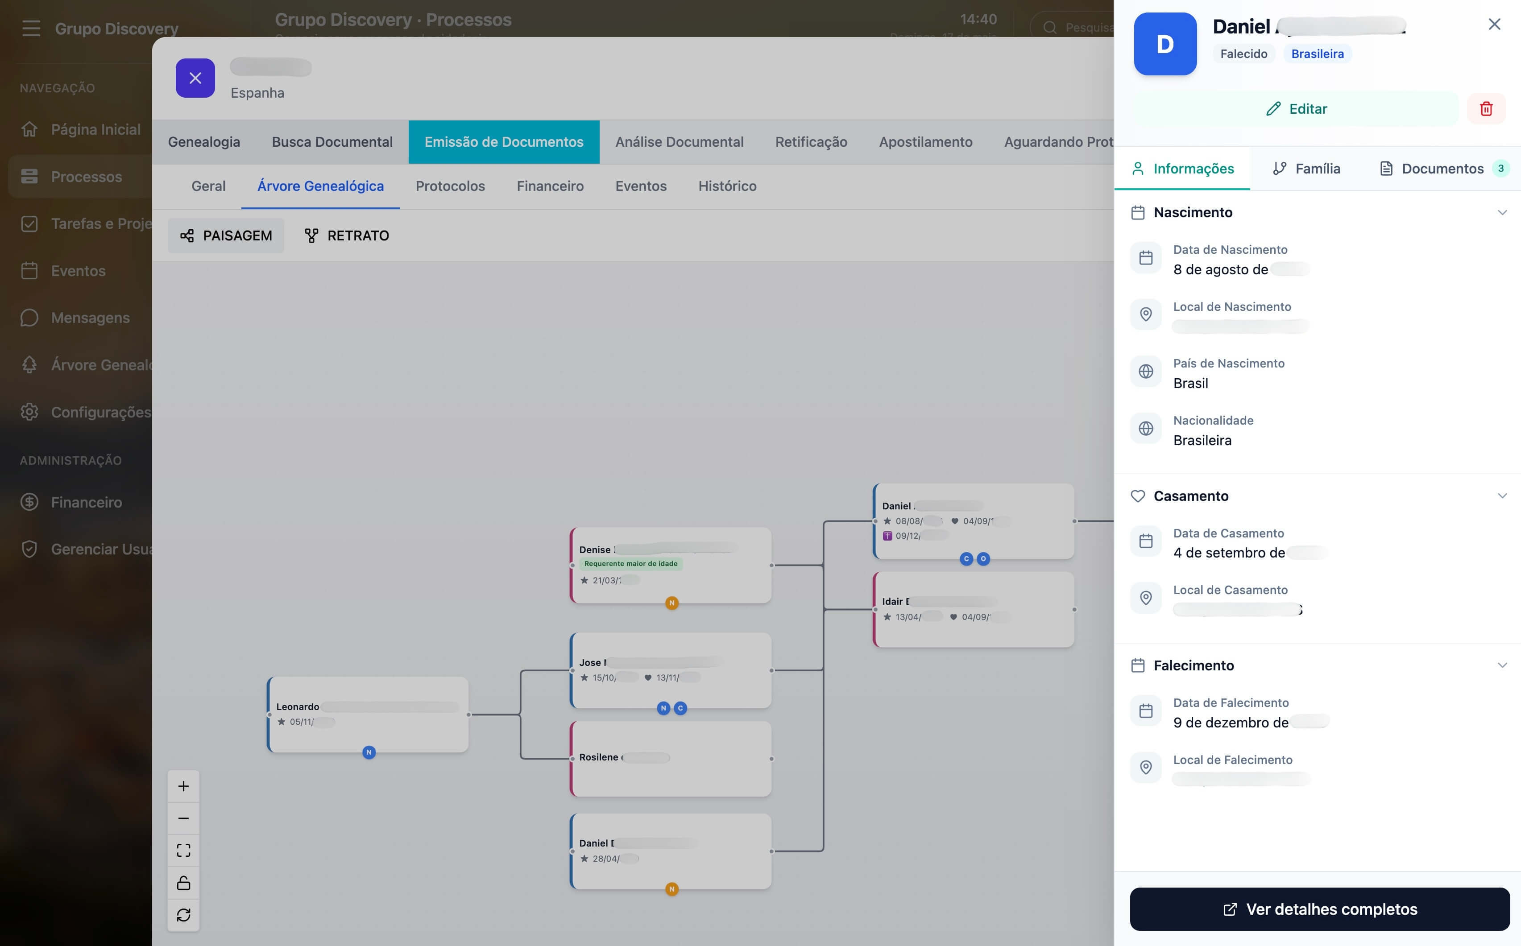Screen dimensions: 1521x946
Task: Open Eventos calendar icon in sidebar
Action: pyautogui.click(x=29, y=271)
